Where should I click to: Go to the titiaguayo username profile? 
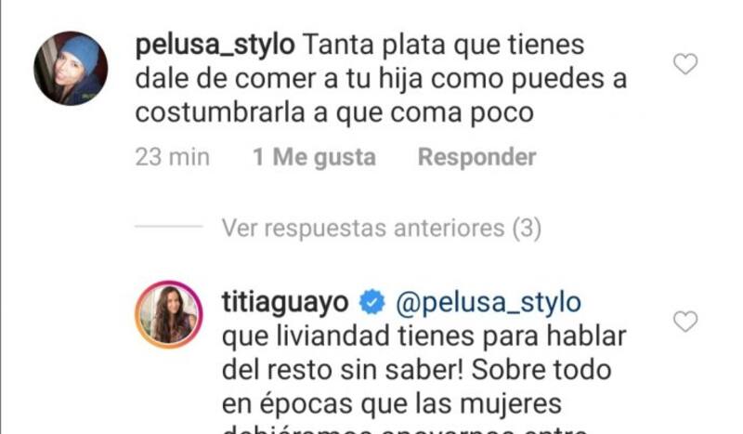tap(285, 302)
